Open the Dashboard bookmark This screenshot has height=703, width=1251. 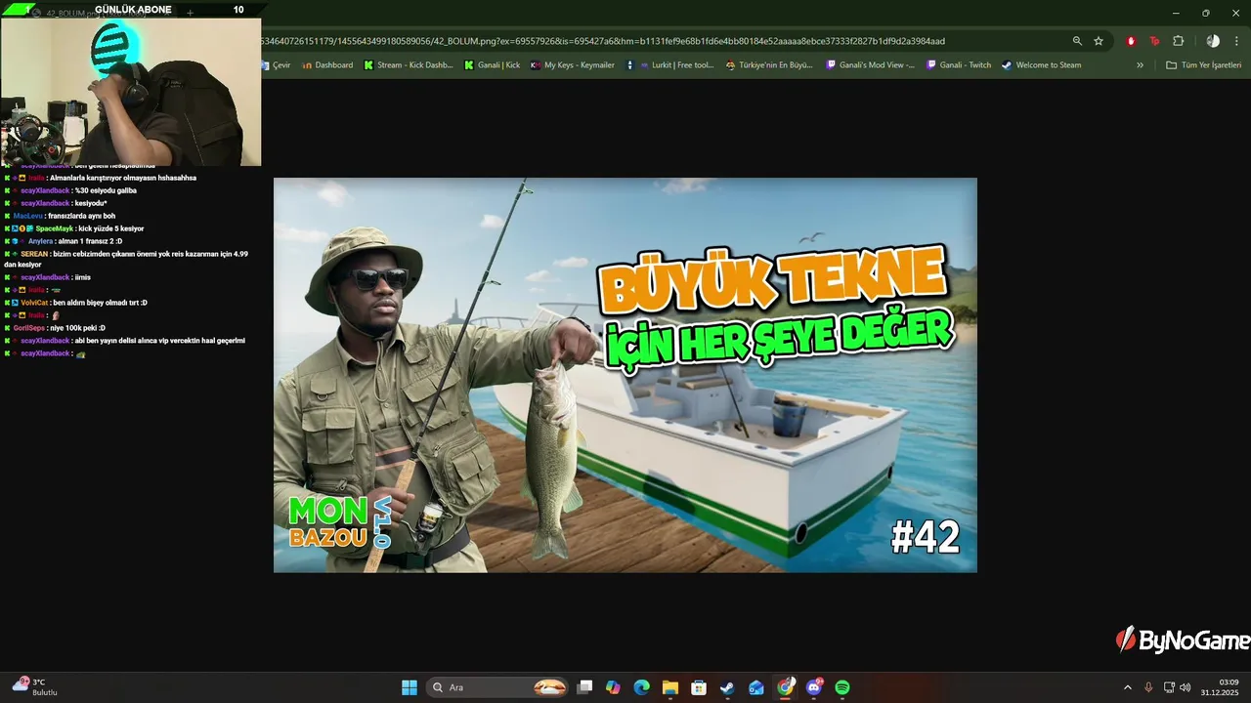(x=327, y=65)
